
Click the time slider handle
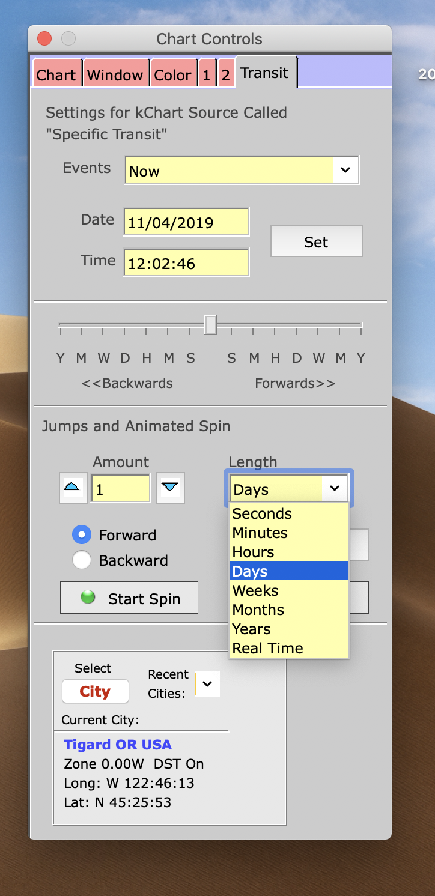tap(210, 324)
